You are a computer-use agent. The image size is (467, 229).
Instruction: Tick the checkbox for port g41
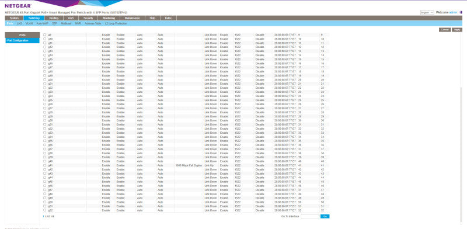pos(45,165)
